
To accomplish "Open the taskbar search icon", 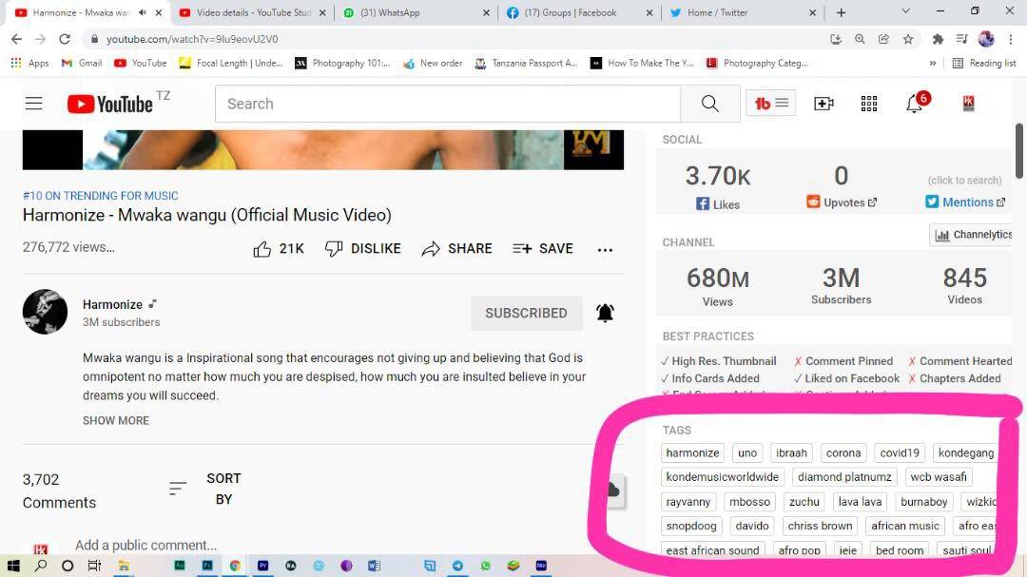I will click(41, 566).
